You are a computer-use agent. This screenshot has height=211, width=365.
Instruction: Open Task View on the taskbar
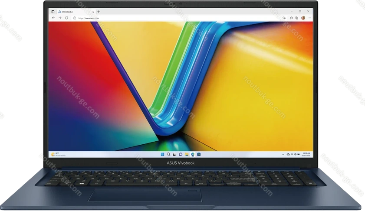[174, 154]
